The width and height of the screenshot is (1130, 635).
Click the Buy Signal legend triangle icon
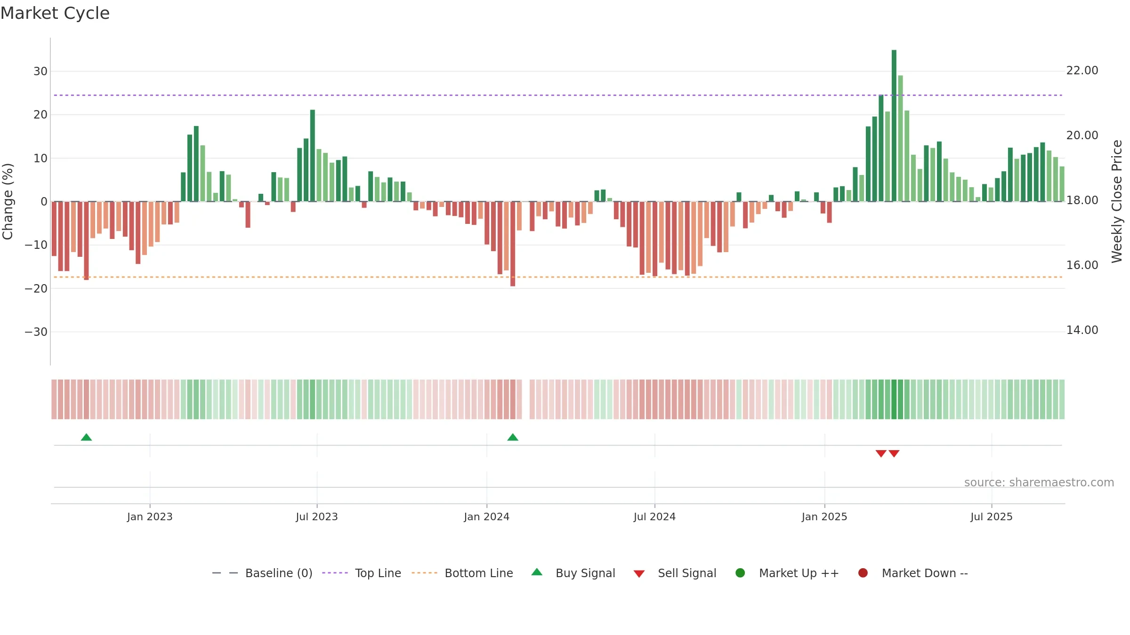537,572
